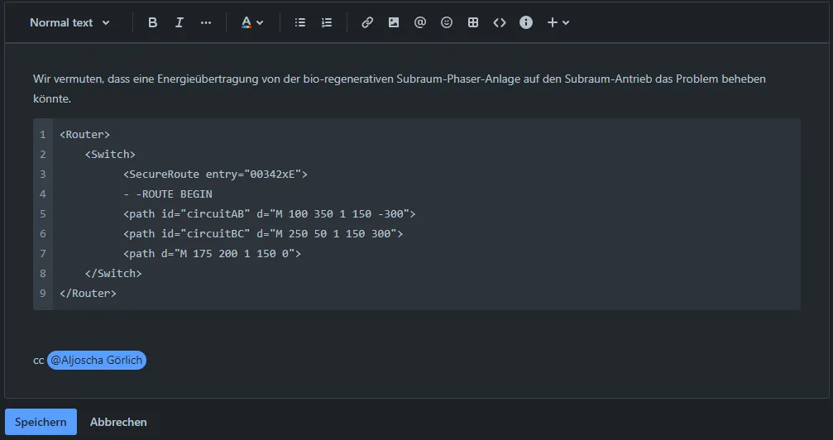833x440 pixels.
Task: Insert a link
Action: (367, 22)
